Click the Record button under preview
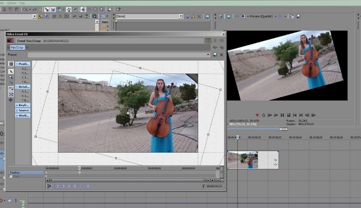 (x=257, y=115)
